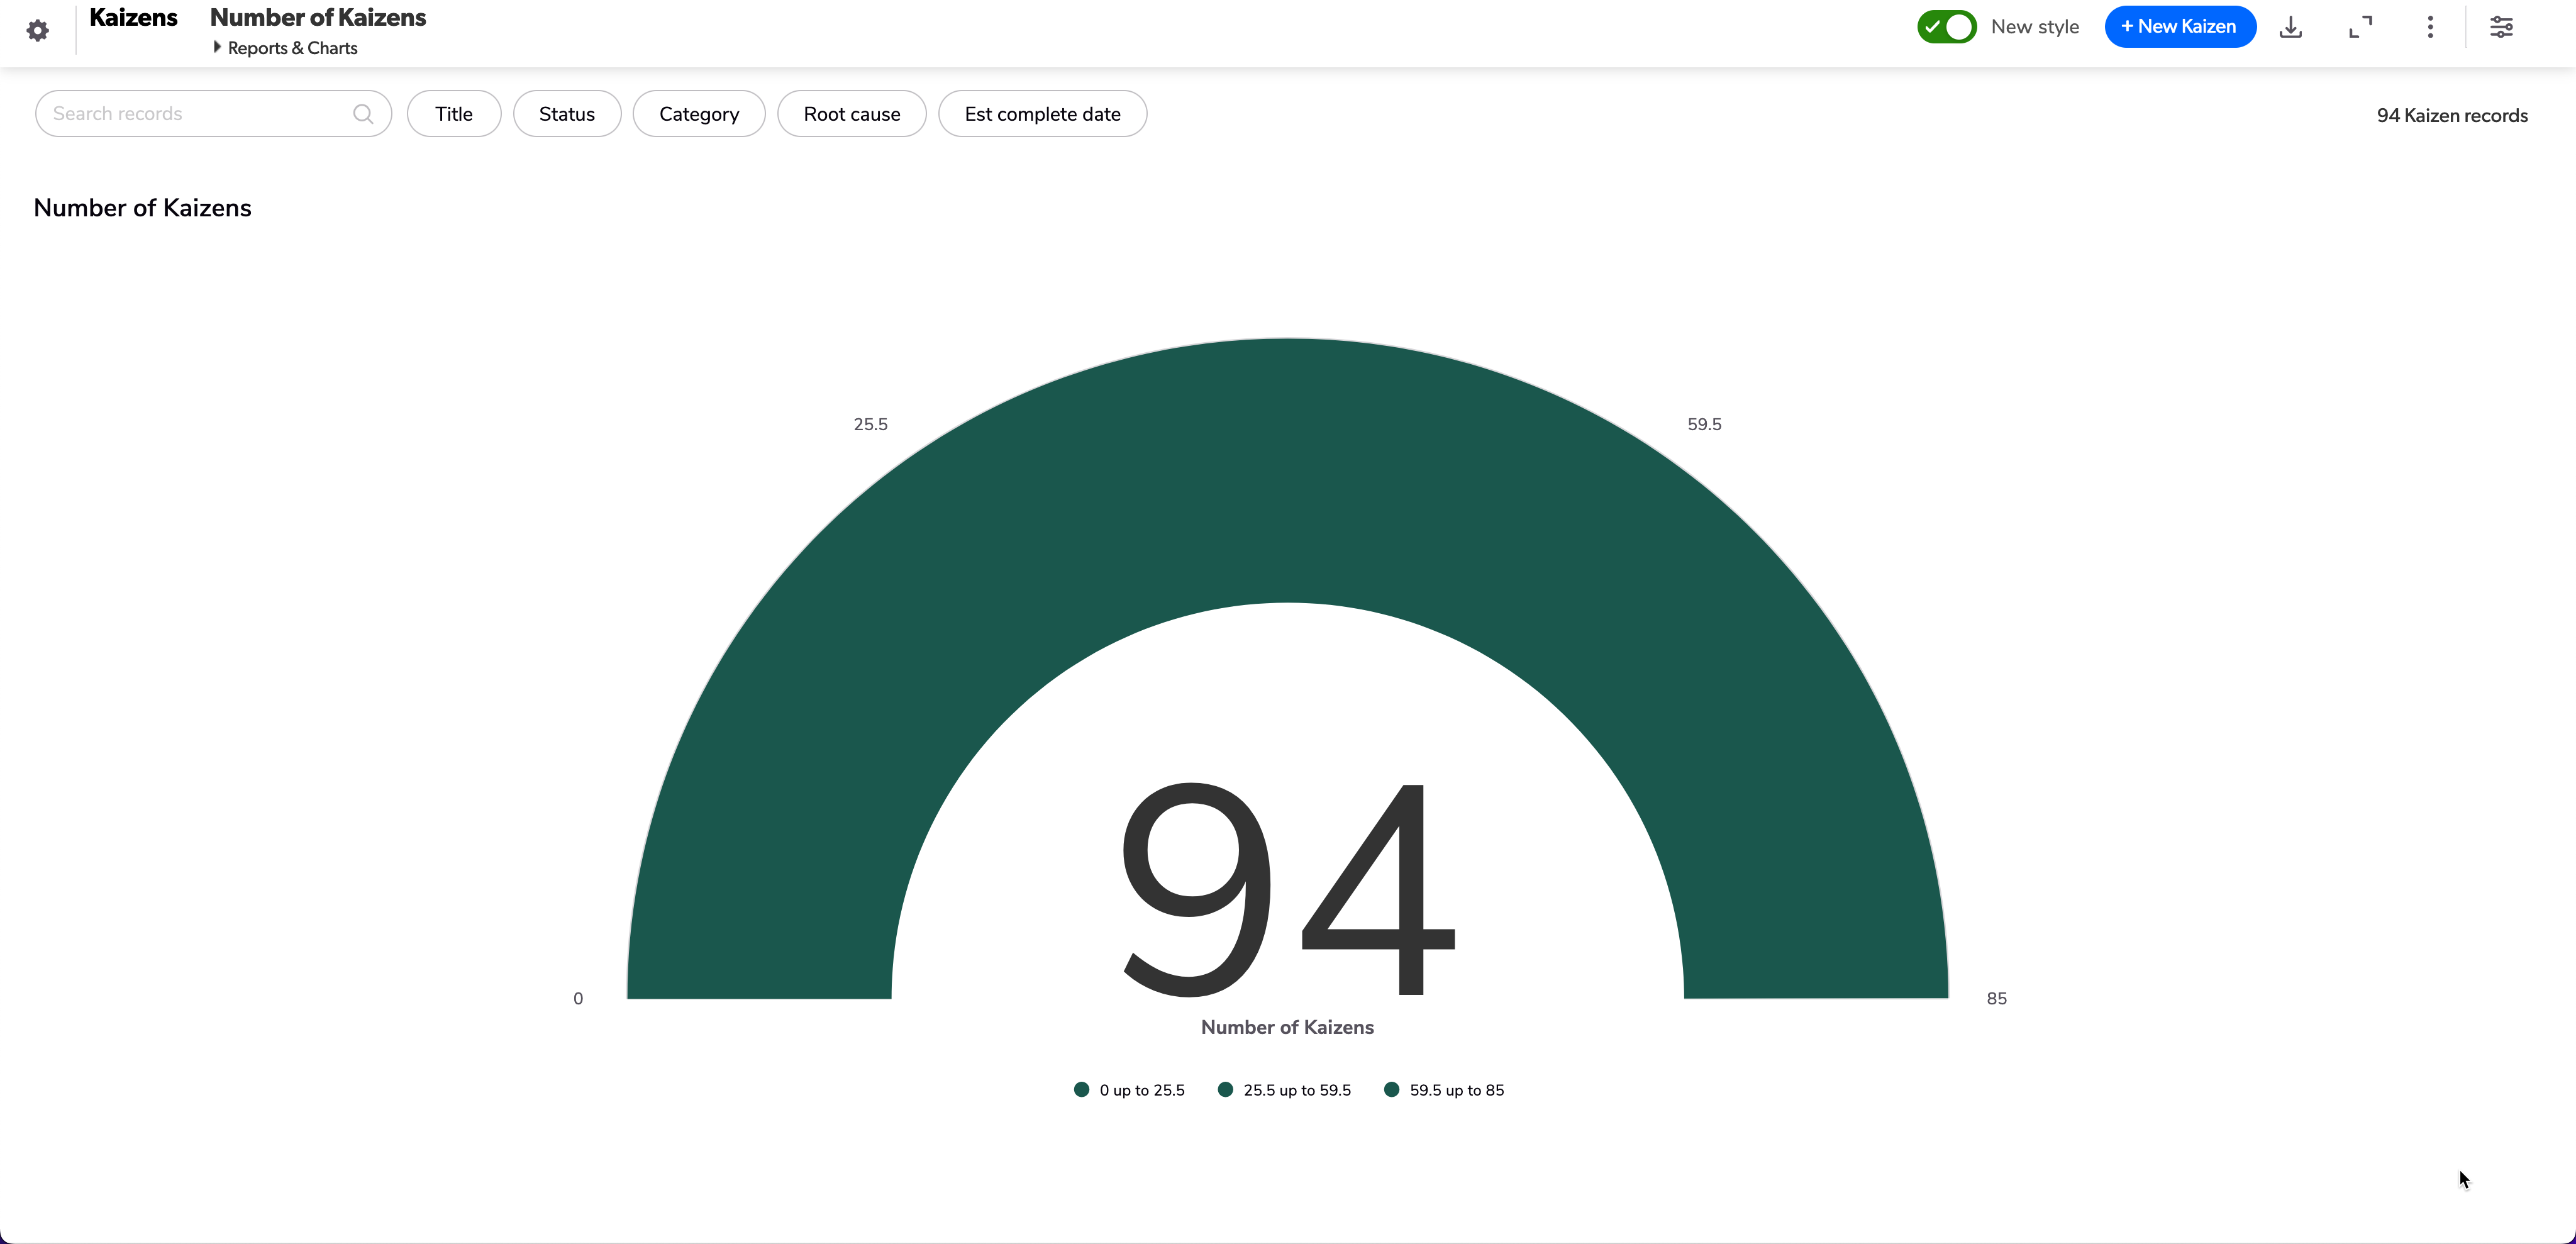Click in the Search records field
Viewport: 2576px width, 1244px height.
coord(213,114)
